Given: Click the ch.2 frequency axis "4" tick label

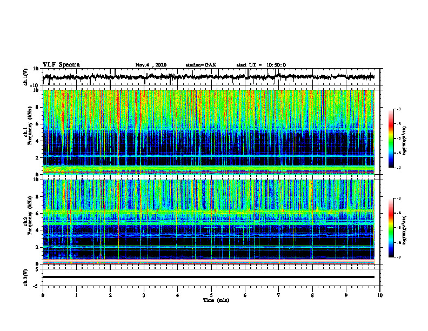Looking at the screenshot, I should (37, 230).
